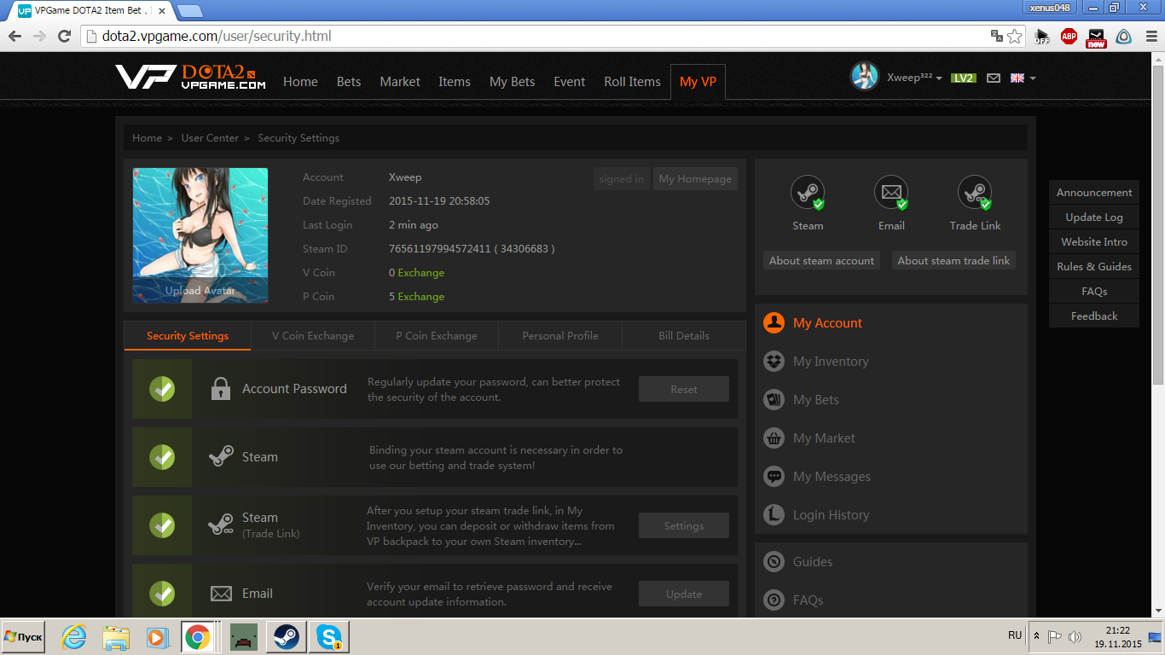Viewport: 1165px width, 655px height.
Task: Click the green checkmark in the Email row
Action: (x=162, y=594)
